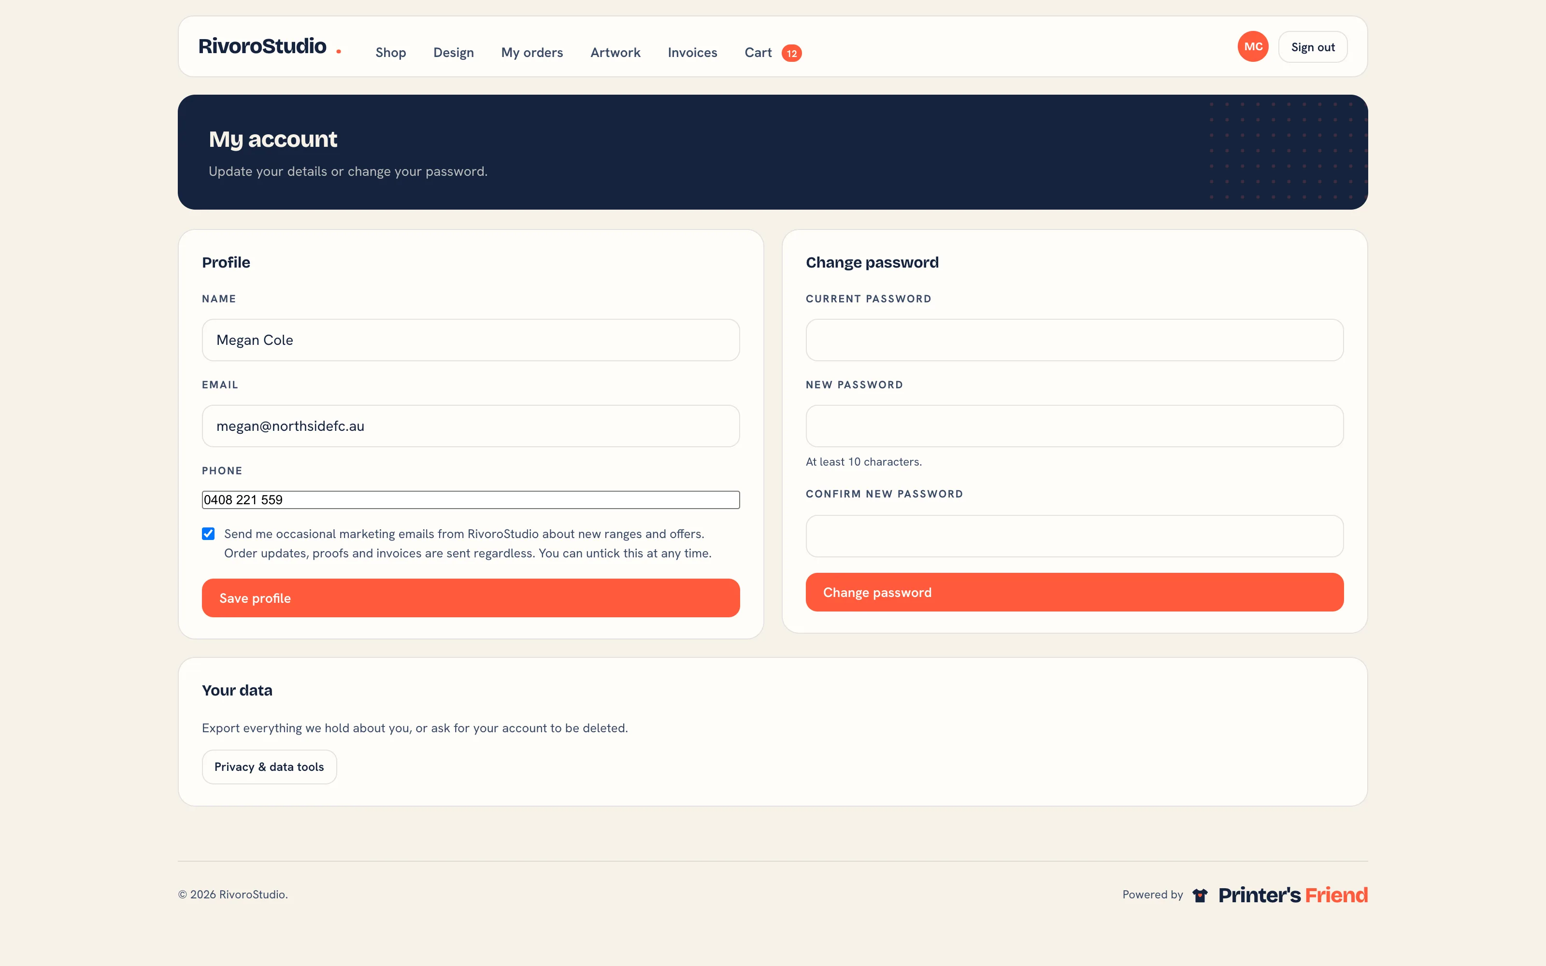Go to the Design page
The image size is (1546, 966).
point(454,52)
